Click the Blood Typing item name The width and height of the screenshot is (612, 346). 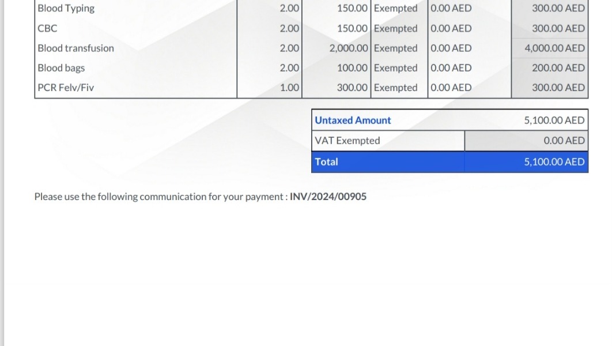(x=66, y=9)
